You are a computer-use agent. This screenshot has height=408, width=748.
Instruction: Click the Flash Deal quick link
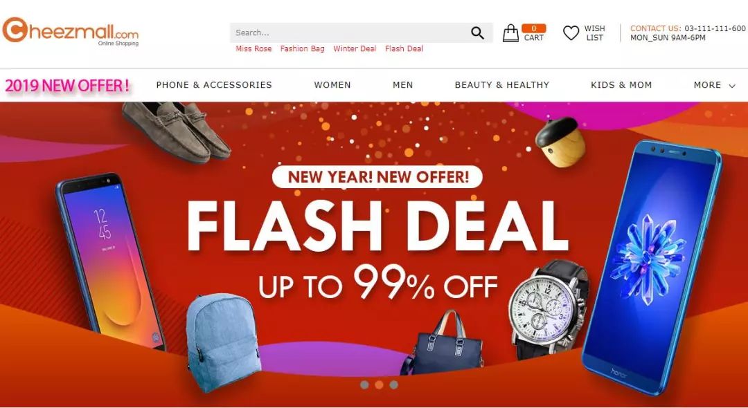404,48
